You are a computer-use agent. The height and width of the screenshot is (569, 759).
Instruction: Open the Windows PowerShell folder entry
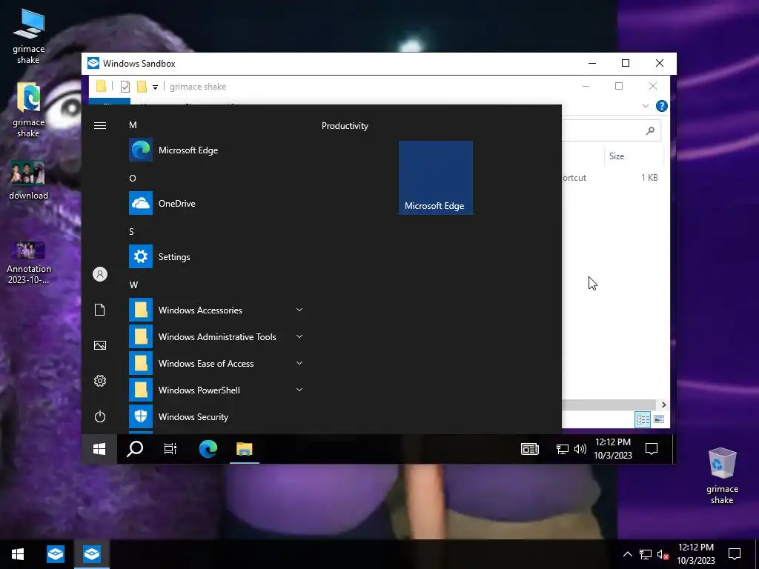pos(216,390)
